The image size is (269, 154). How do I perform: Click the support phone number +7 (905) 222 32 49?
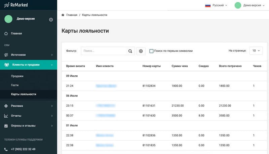(x=23, y=149)
